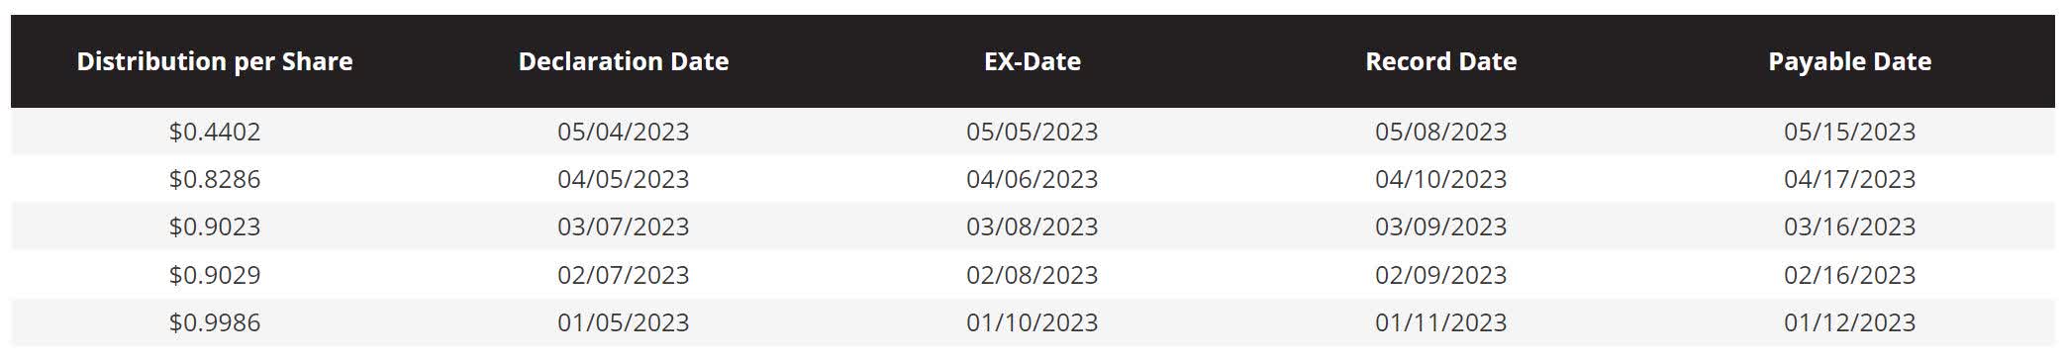This screenshot has height=361, width=2066.
Task: Click record date 03/09/2023
Action: (x=1441, y=226)
